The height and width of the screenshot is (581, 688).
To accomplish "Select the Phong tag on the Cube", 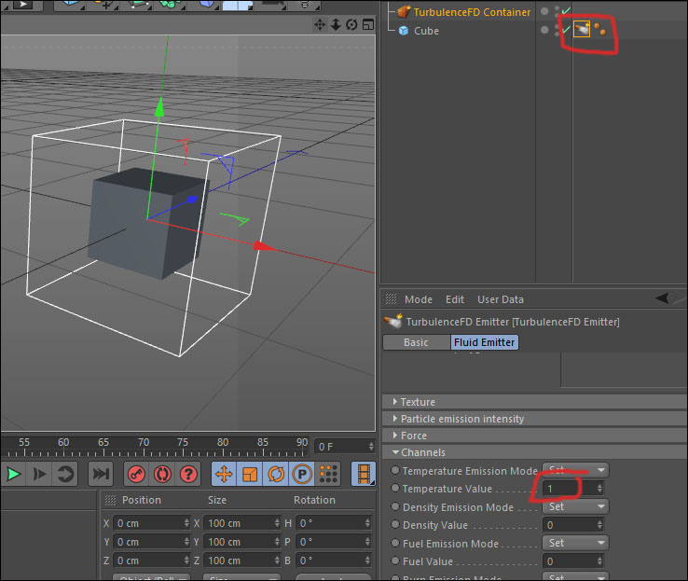I will [x=599, y=30].
